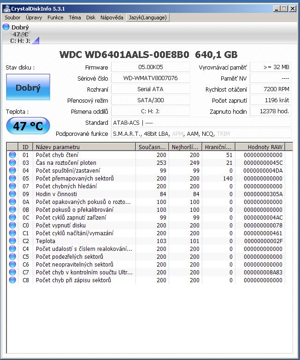
Task: Click the Název parametru column header
Action: pyautogui.click(x=84, y=147)
